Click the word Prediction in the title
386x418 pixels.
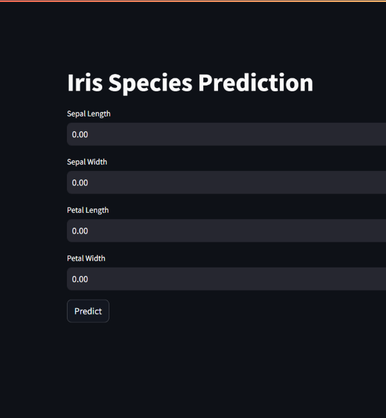coord(255,83)
